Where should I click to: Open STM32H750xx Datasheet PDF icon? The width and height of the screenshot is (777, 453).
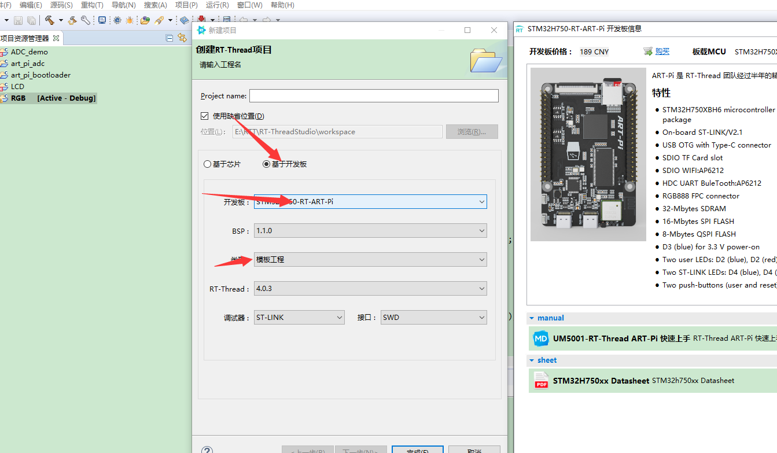541,381
